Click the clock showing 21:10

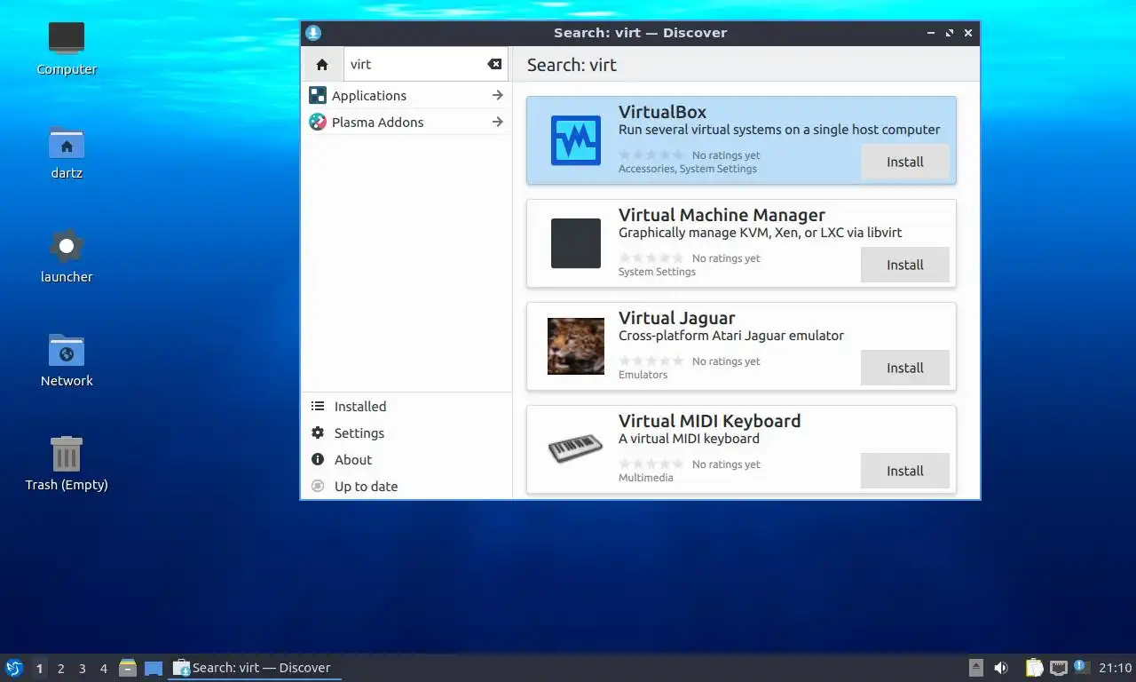[x=1116, y=668]
